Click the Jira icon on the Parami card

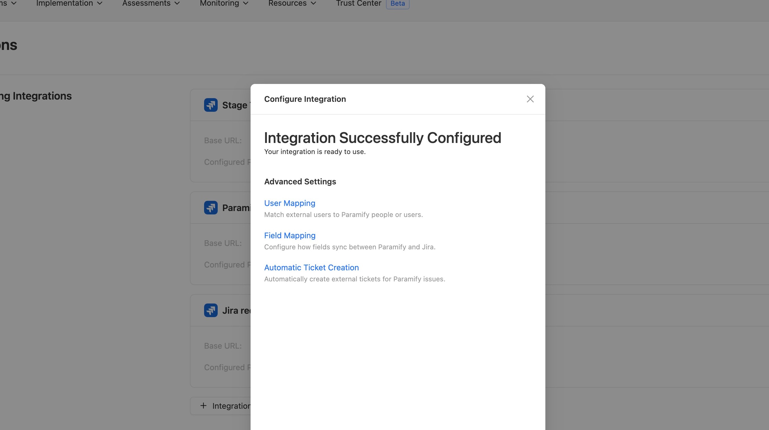click(211, 208)
